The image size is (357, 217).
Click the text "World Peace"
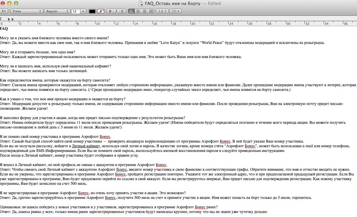(212, 43)
